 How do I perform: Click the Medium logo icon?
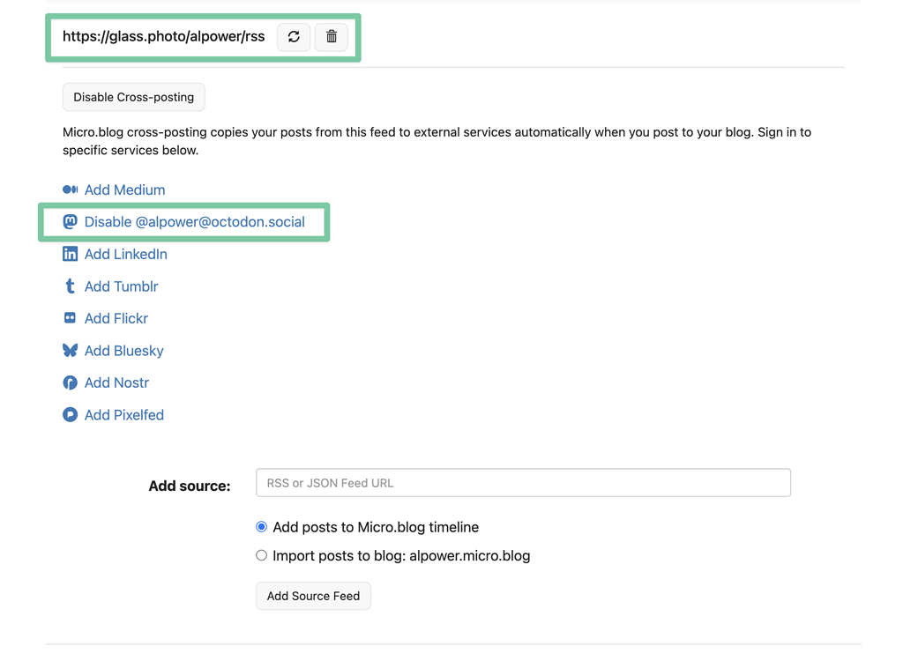(71, 189)
